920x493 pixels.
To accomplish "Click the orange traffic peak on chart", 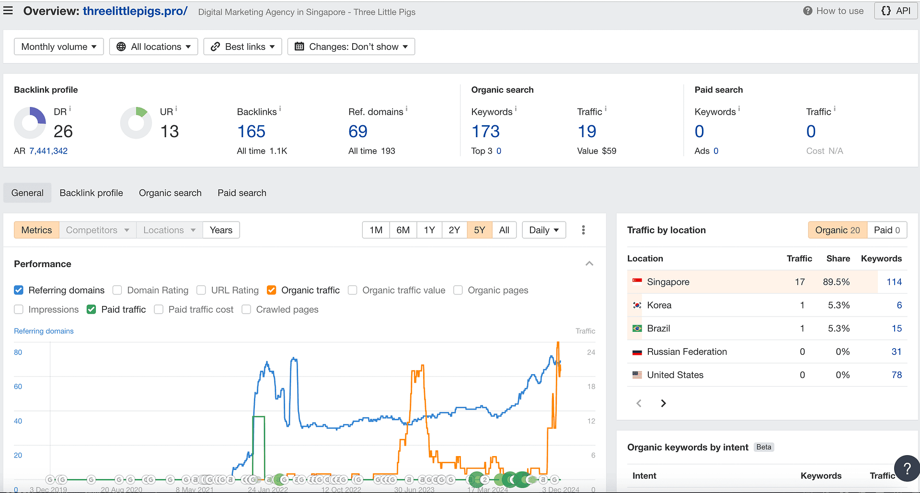I will click(x=558, y=343).
